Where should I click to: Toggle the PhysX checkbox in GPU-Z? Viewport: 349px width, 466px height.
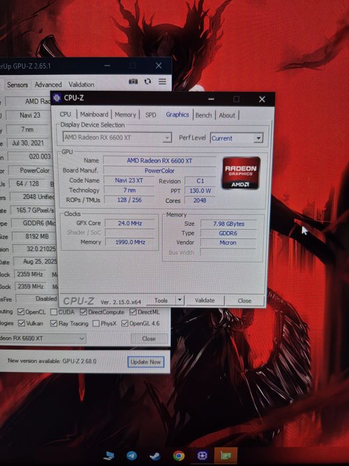click(96, 324)
